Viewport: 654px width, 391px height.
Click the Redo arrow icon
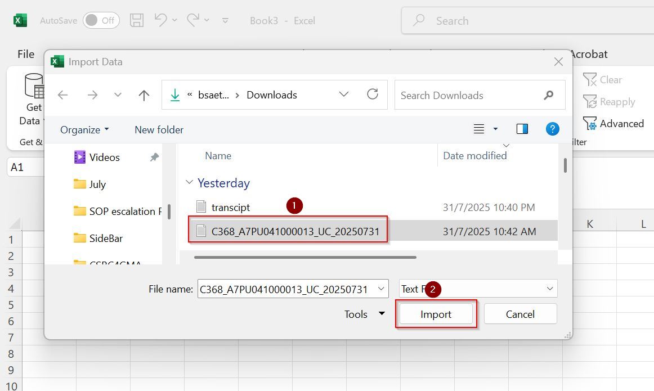click(193, 20)
